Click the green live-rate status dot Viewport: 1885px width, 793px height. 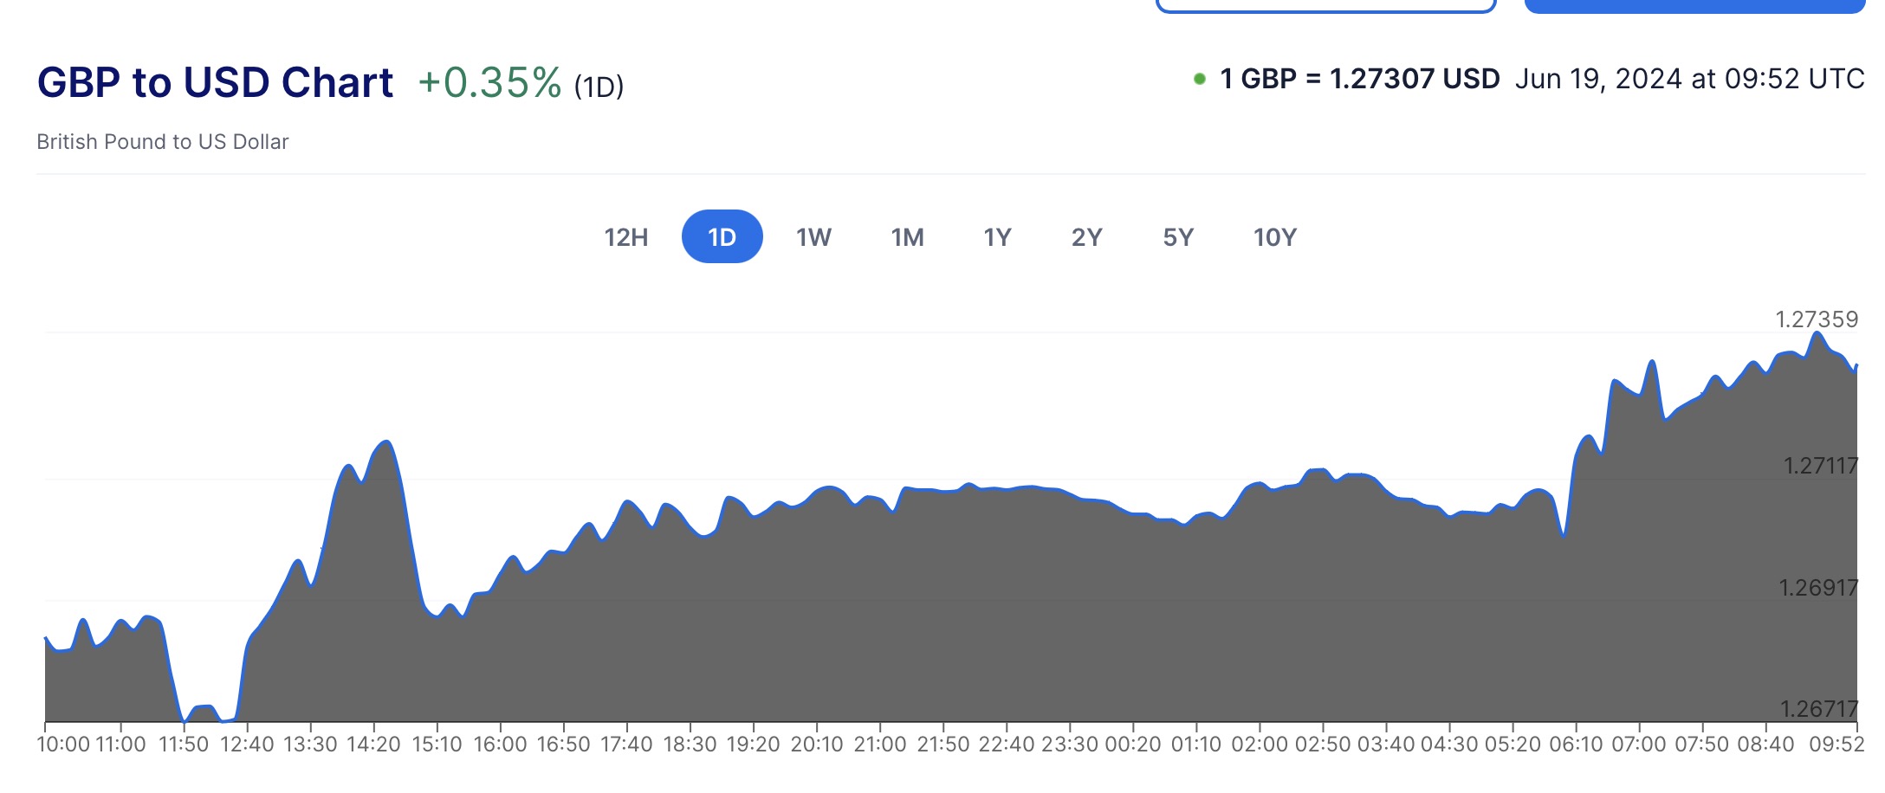[x=1200, y=80]
